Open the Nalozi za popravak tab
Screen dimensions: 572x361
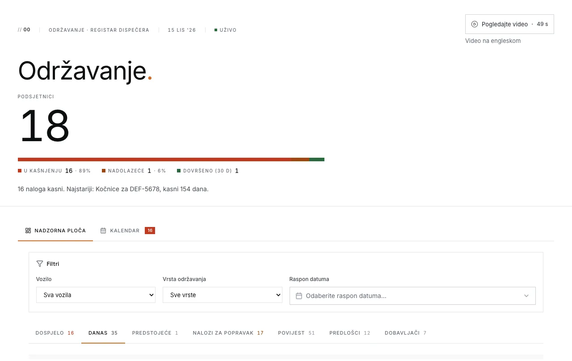pos(228,333)
